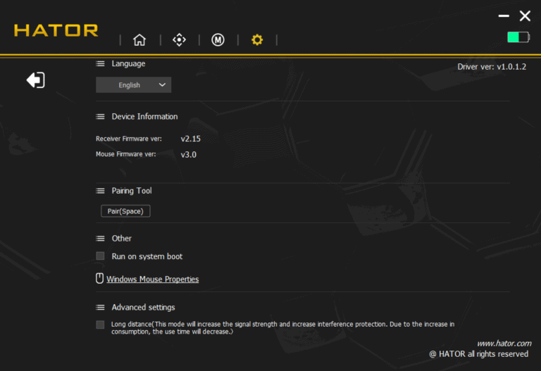Screen dimensions: 541x371
Task: Click the mouse icon beside Windows Mouse Properties
Action: tap(99, 278)
